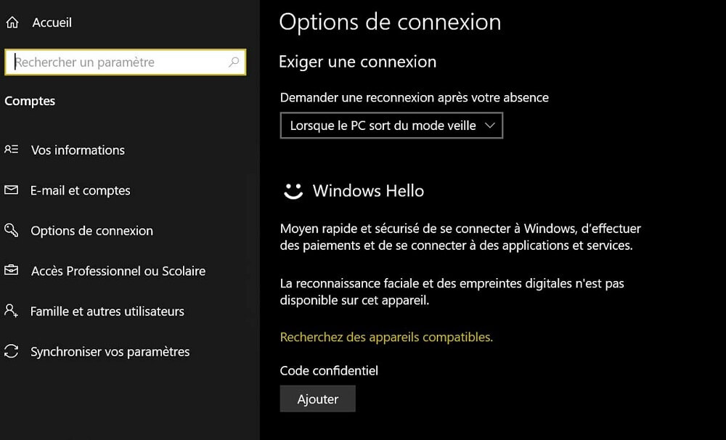The height and width of the screenshot is (440, 726).
Task: Select the person icon beside Vos informations
Action: 11,150
